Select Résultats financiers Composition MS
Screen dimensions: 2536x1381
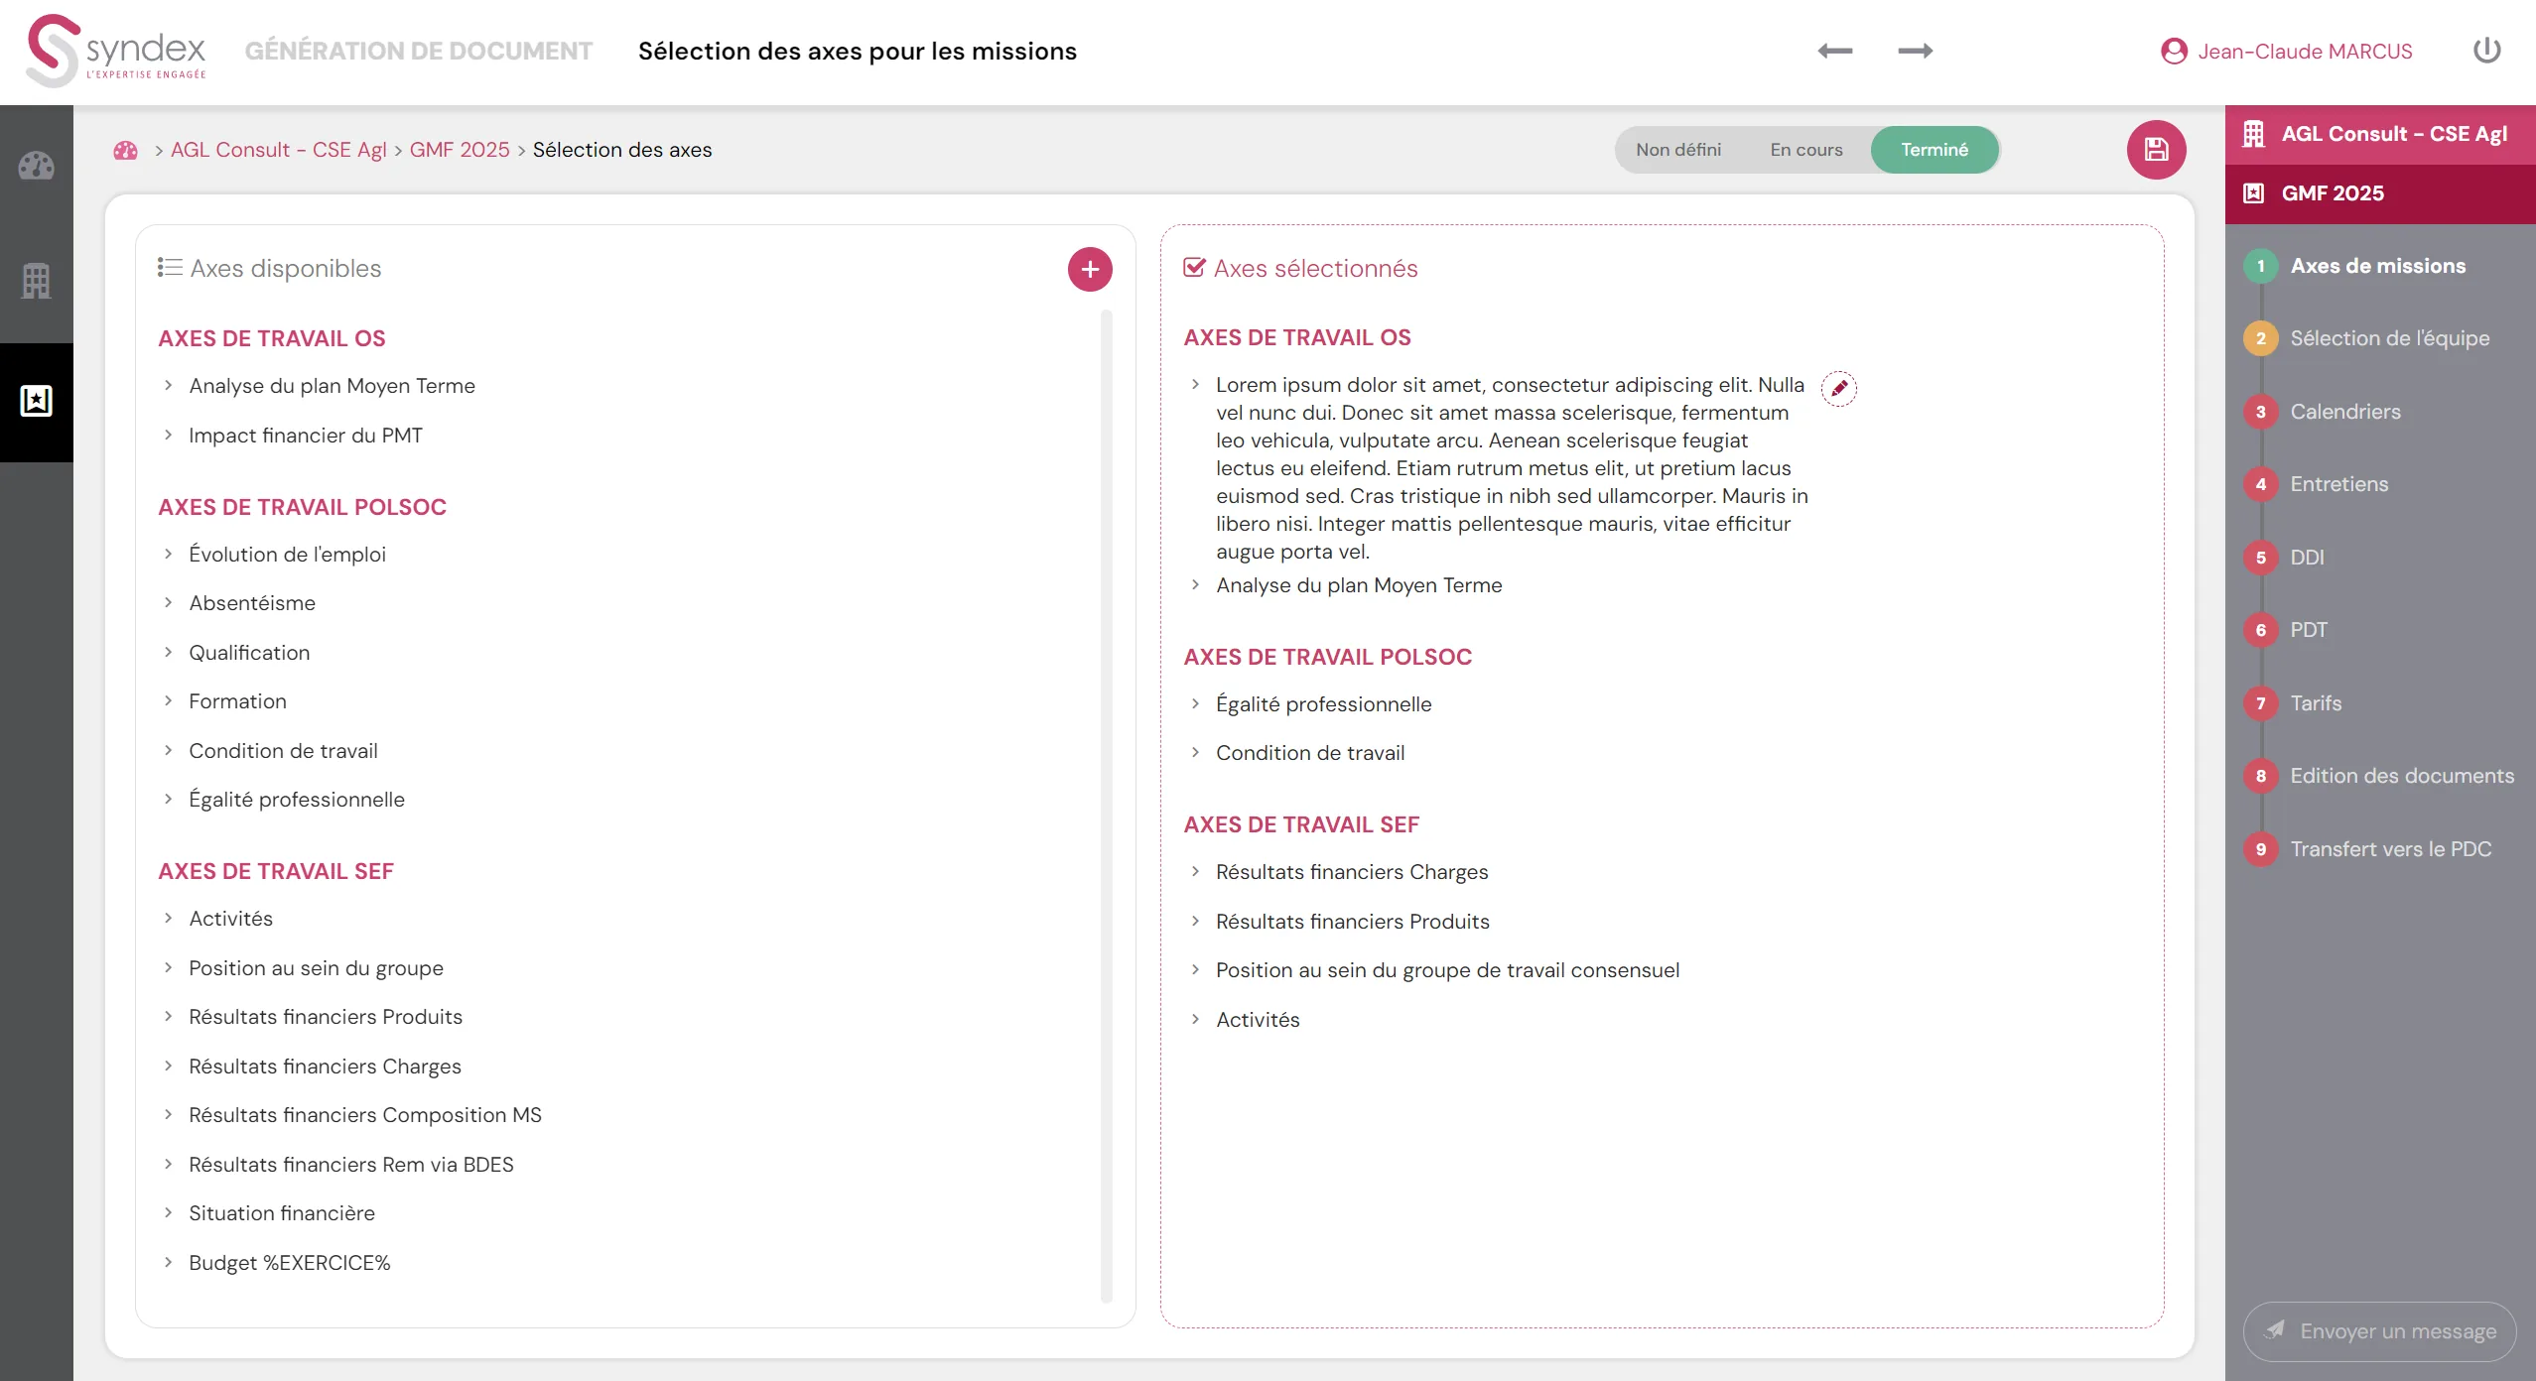click(x=364, y=1114)
